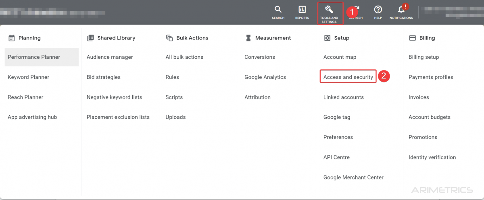
Task: Click the Shared Library grid icon
Action: pyautogui.click(x=90, y=38)
